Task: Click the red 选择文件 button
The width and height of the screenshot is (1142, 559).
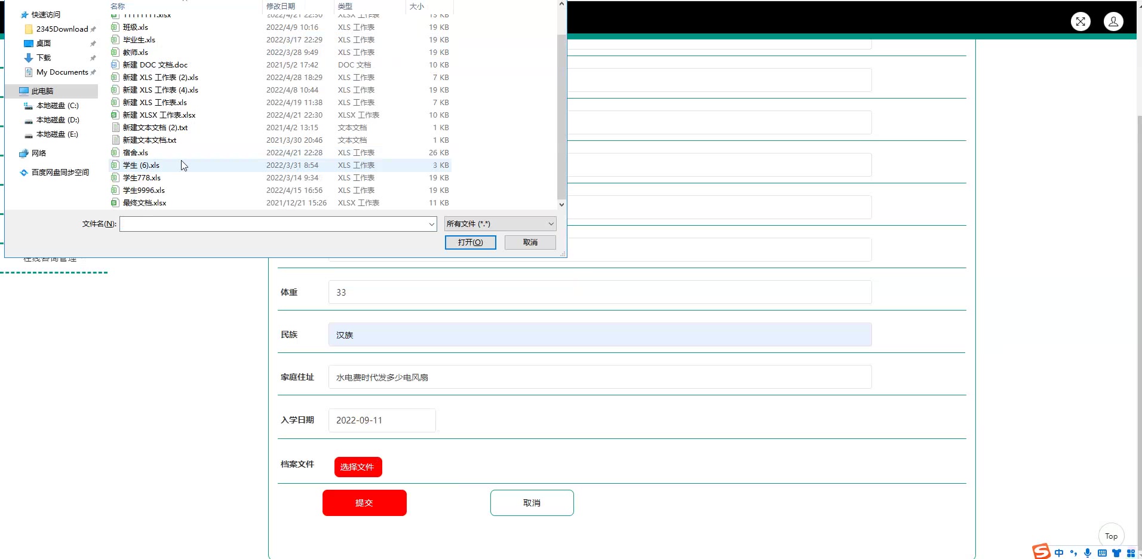Action: 358,467
